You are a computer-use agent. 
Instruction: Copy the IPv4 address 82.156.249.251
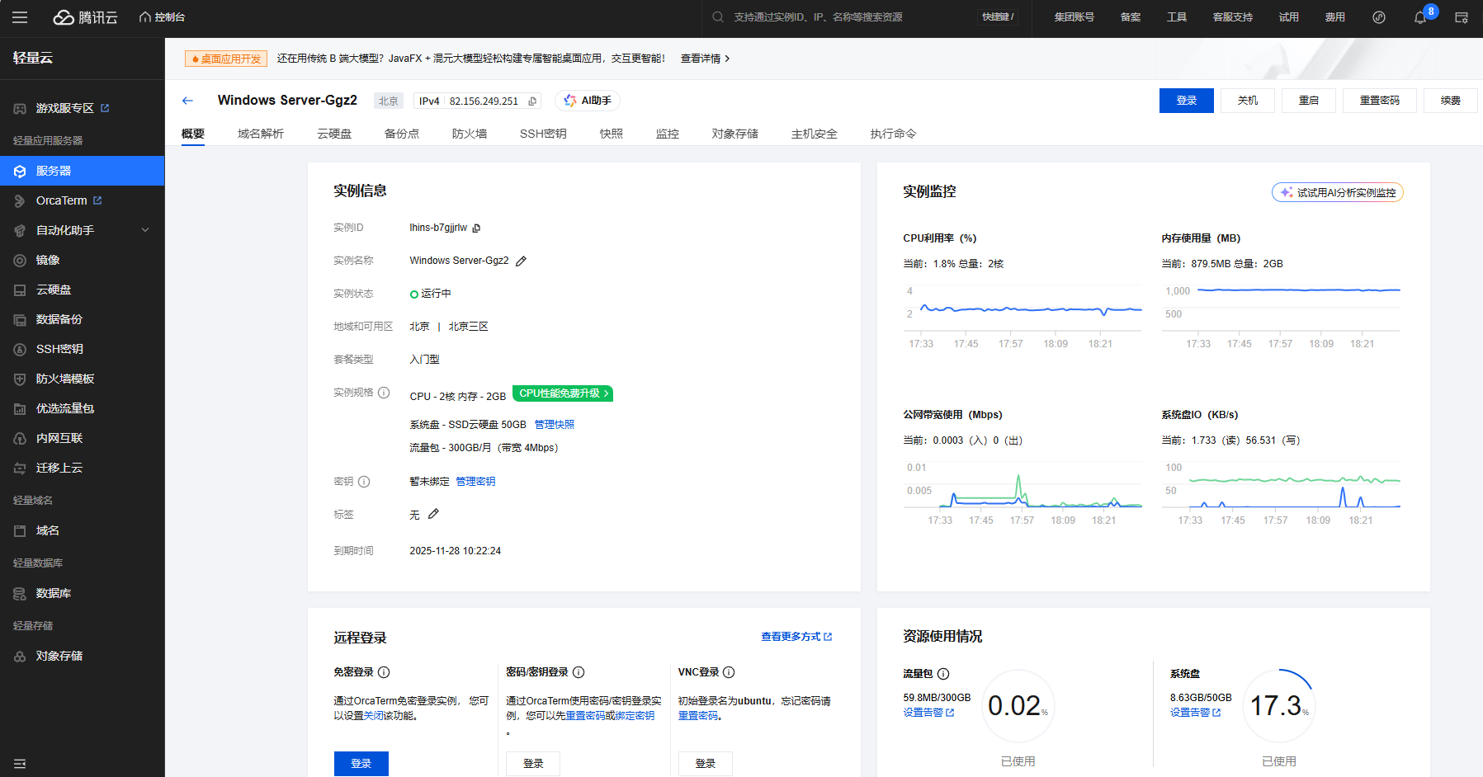tap(532, 101)
